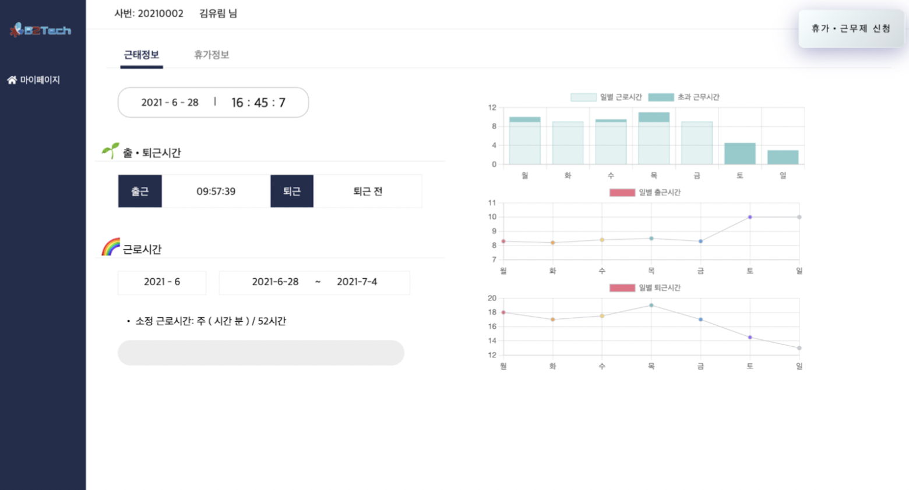Open the 2021-6-28 ~ 2021-7-4 week range picker
Viewport: 909px width, 490px height.
314,282
